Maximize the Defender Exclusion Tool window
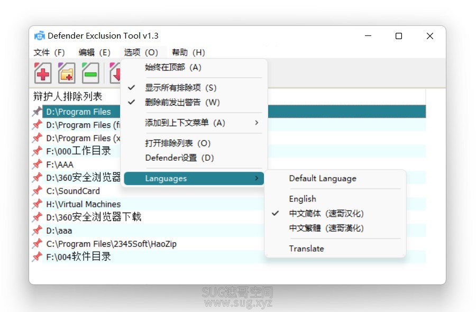The height and width of the screenshot is (312, 476). coord(399,36)
